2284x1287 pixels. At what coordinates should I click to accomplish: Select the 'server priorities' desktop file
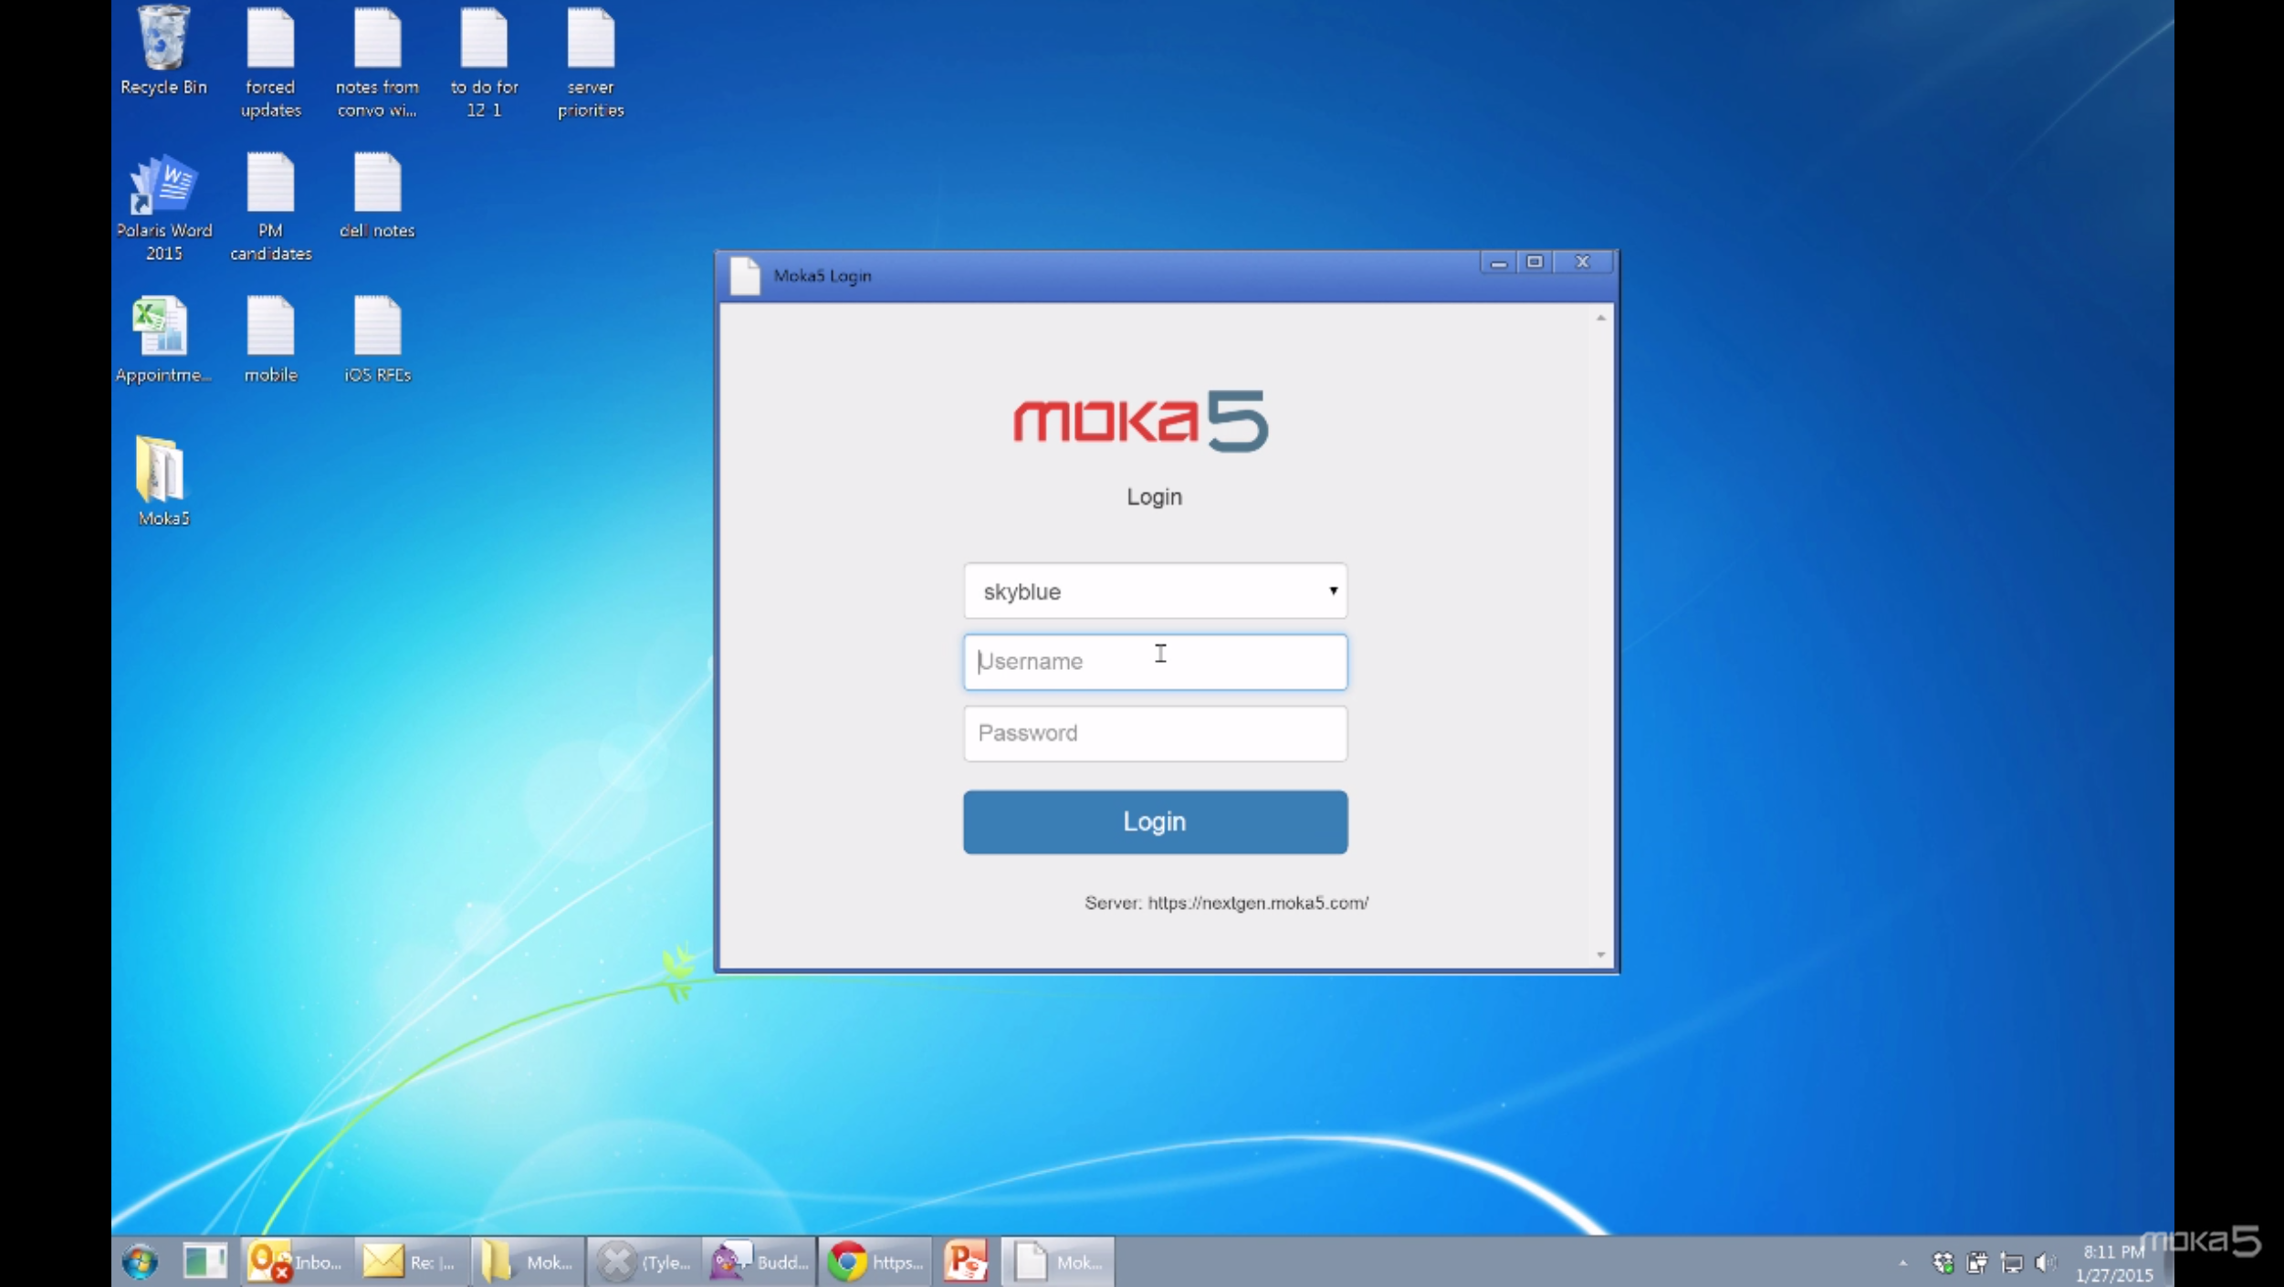tap(591, 62)
